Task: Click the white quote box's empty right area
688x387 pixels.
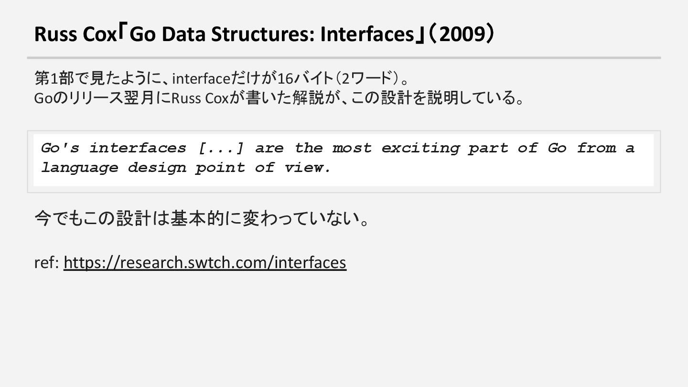Action: (x=492, y=168)
